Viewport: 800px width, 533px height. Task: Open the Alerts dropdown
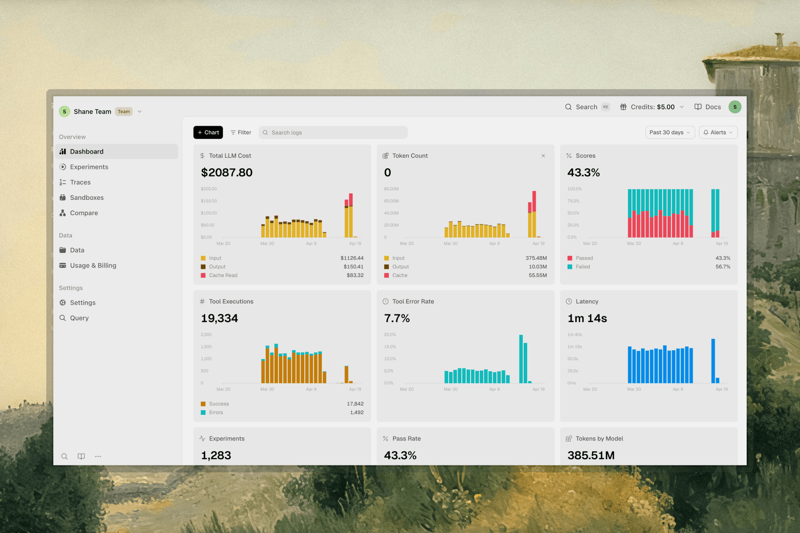tap(718, 132)
